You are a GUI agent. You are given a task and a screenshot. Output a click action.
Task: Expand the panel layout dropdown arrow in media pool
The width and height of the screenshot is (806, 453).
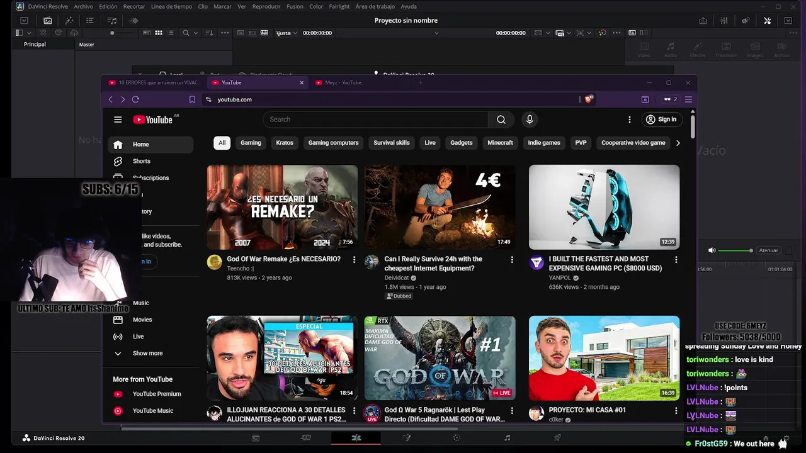tap(28, 33)
